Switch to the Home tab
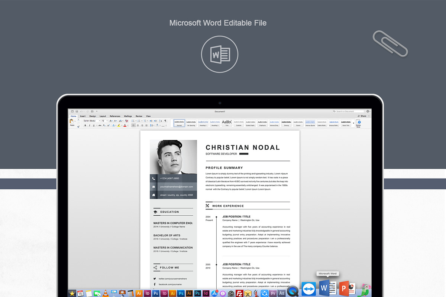446x297 pixels. (x=73, y=116)
